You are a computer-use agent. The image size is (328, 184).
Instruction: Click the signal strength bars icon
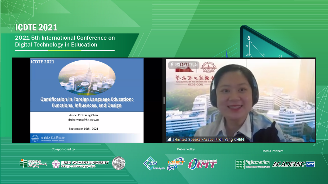[169, 140]
